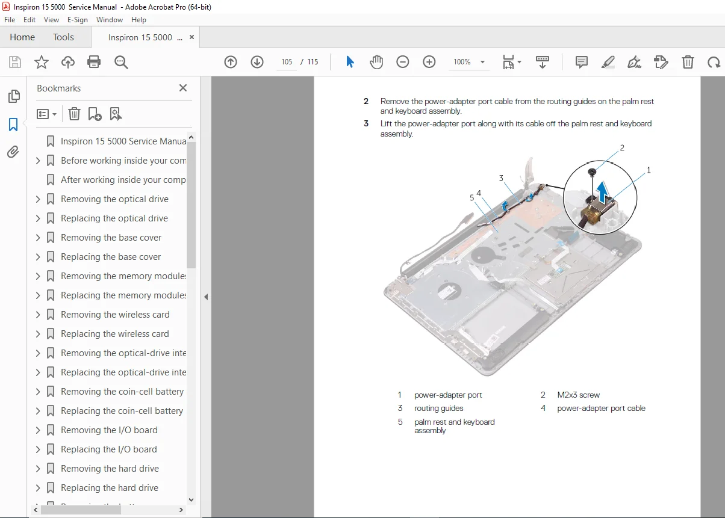Screen dimensions: 725x518
Task: Expand Removing the base cover bookmark
Action: point(38,238)
